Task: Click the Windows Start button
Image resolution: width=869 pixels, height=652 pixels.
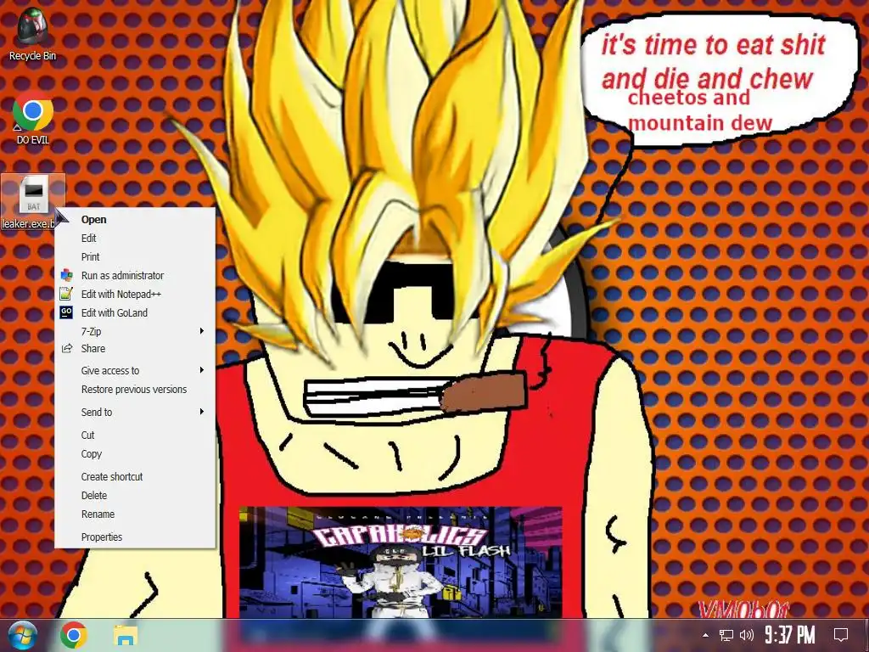Action: [23, 635]
